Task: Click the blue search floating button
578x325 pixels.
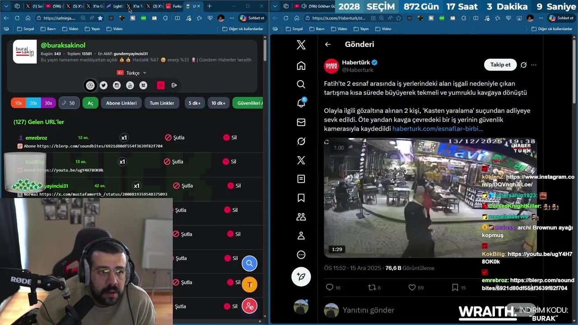Action: click(249, 263)
